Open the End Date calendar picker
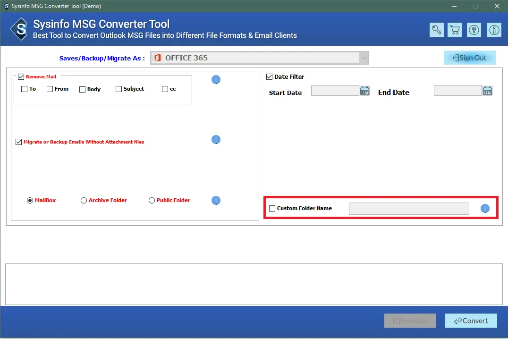Image resolution: width=508 pixels, height=339 pixels. 487,91
